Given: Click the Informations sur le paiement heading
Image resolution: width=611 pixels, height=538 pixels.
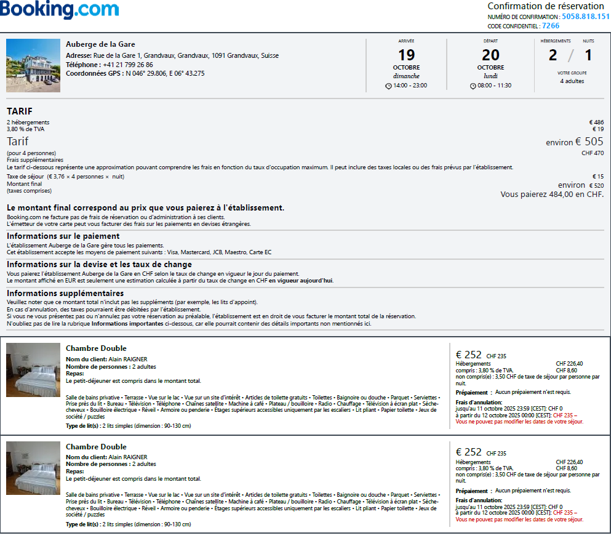Looking at the screenshot, I should 63,236.
